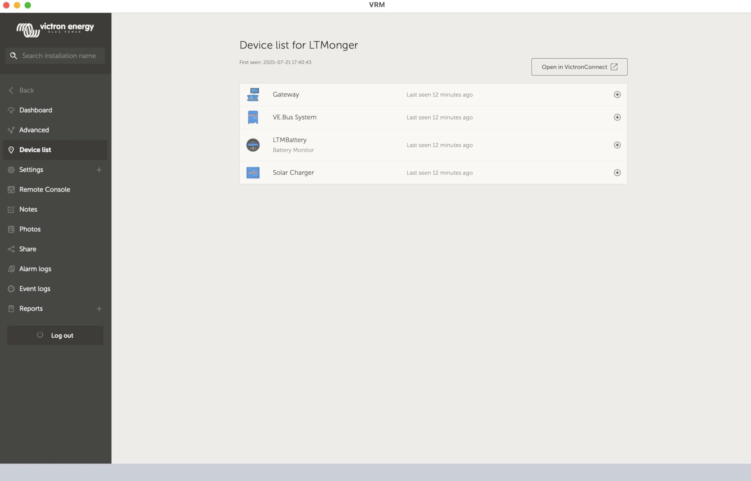Click the Solar Charger device icon
The width and height of the screenshot is (751, 481).
pyautogui.click(x=253, y=173)
